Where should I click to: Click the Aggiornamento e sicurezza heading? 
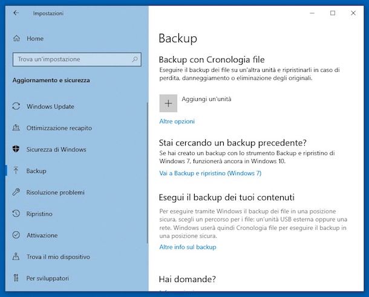pyautogui.click(x=51, y=80)
